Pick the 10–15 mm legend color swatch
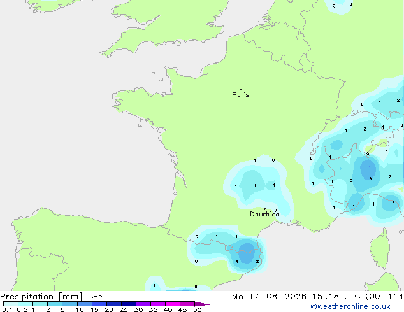404x312 pixels. tap(85, 304)
